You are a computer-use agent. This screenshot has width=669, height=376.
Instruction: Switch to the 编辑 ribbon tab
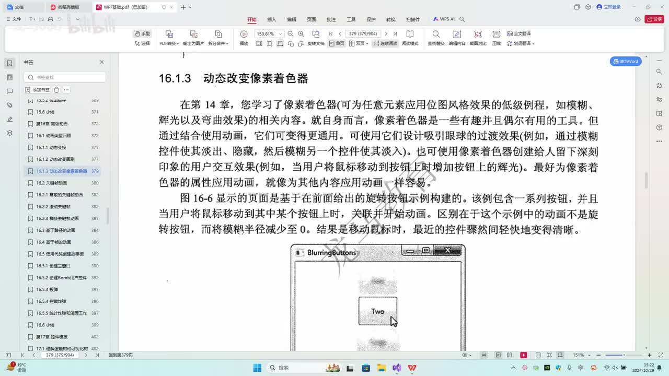[x=292, y=19]
